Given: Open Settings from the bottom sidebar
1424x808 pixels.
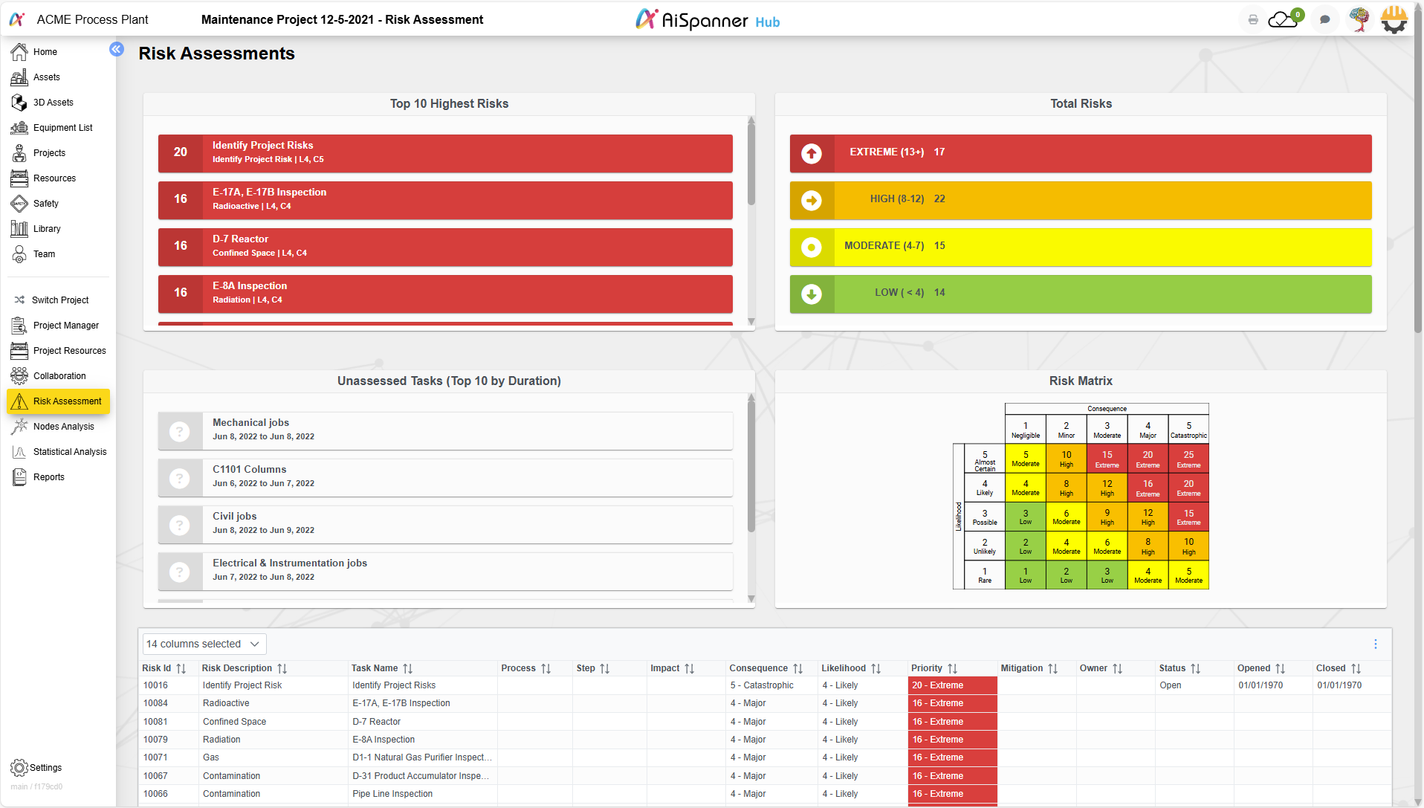Looking at the screenshot, I should (36, 767).
